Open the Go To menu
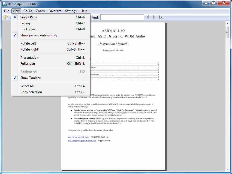Screen dimensions: 232x174 [28, 11]
